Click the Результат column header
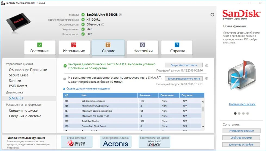Image resolution: width=266 pixels, height=151 pixels. [192, 95]
